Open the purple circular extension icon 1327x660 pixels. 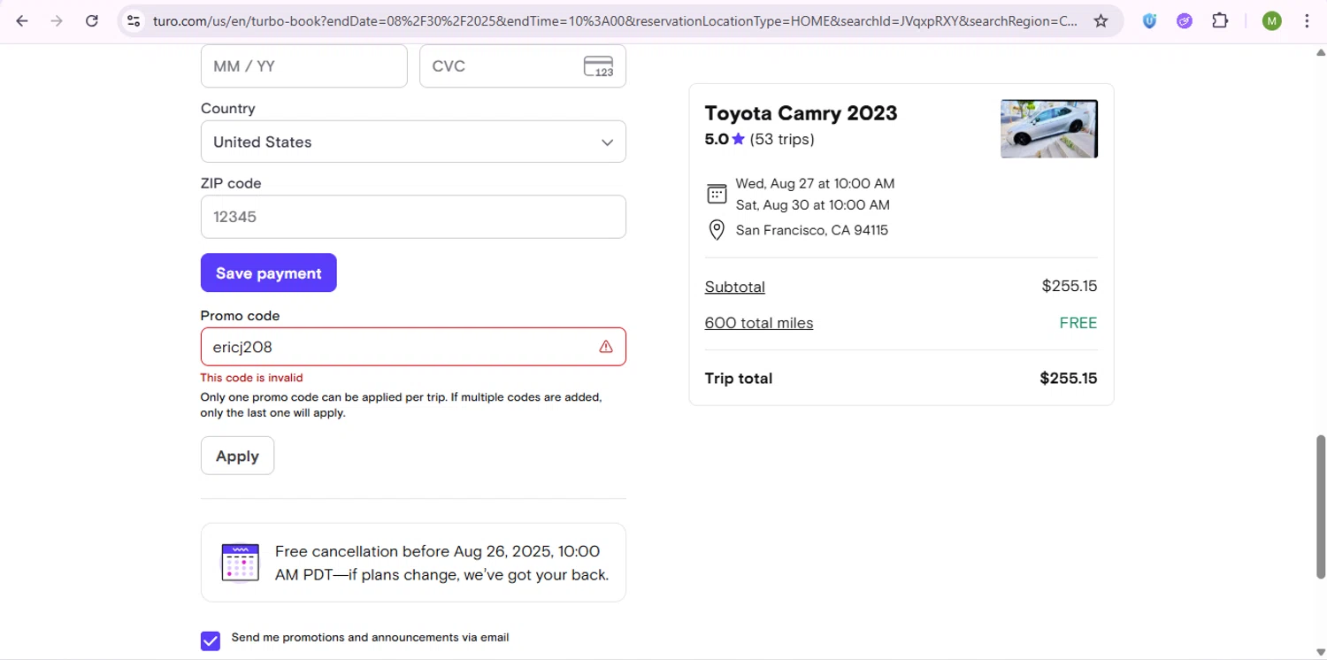point(1185,20)
